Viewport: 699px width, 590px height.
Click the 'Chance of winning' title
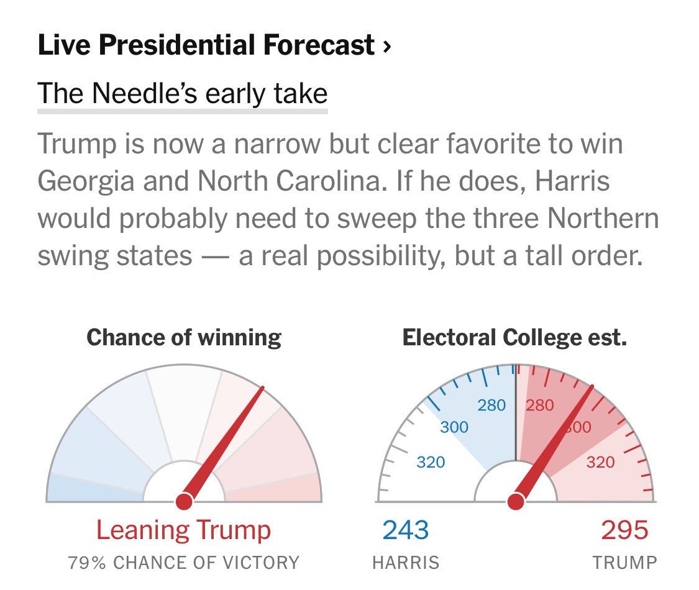point(184,337)
